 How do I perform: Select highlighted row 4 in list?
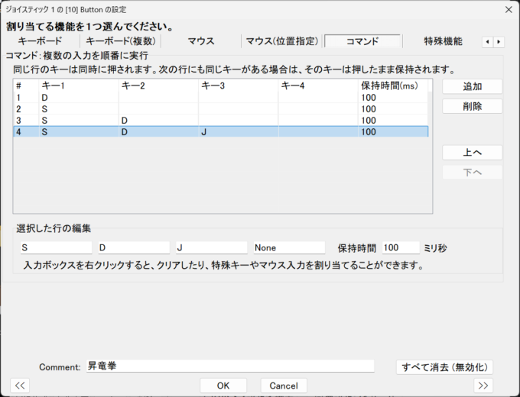click(220, 132)
